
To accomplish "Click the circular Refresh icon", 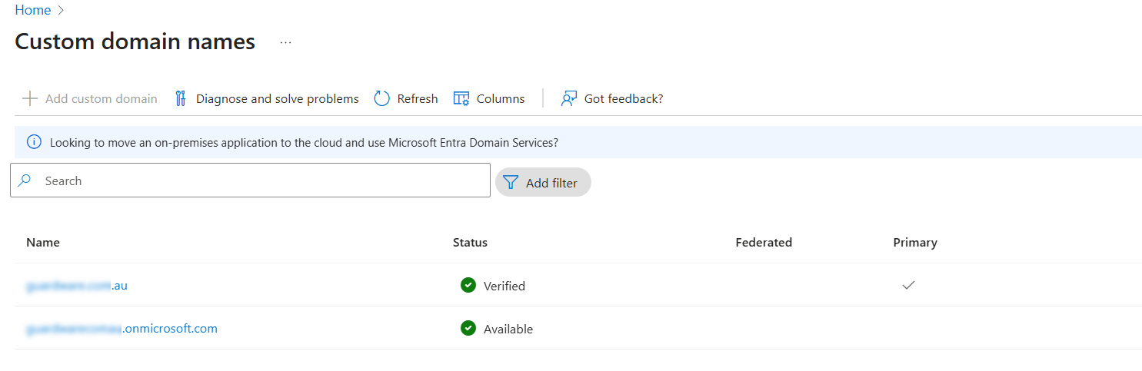I will tap(381, 98).
